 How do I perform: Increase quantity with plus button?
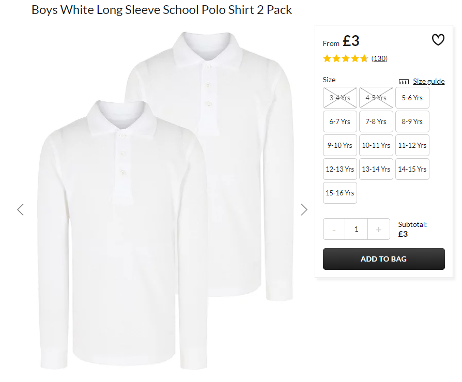coord(379,229)
